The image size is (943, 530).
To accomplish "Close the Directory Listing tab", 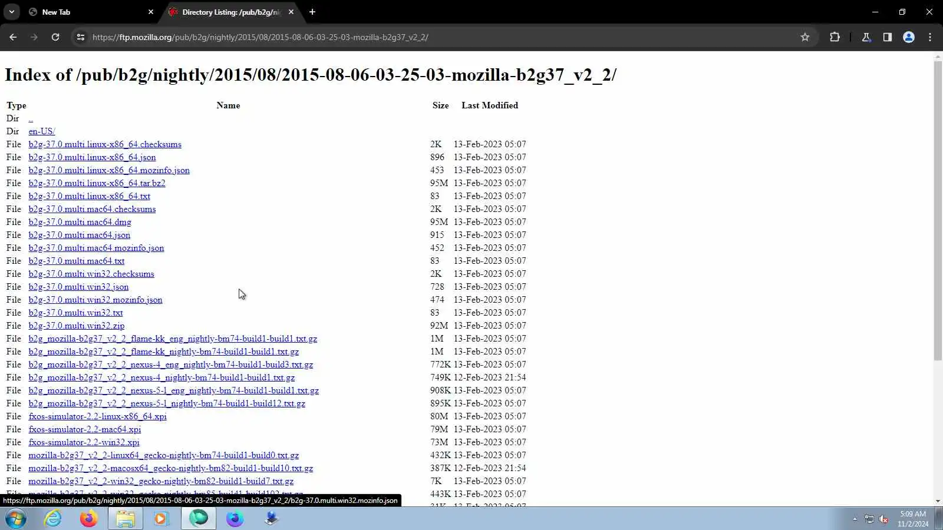I will (291, 12).
